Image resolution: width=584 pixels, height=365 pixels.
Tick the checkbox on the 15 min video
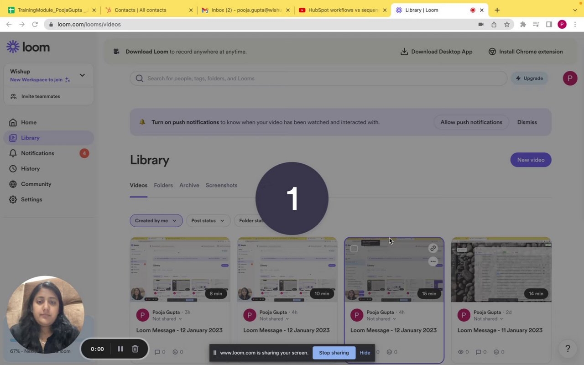(x=354, y=249)
